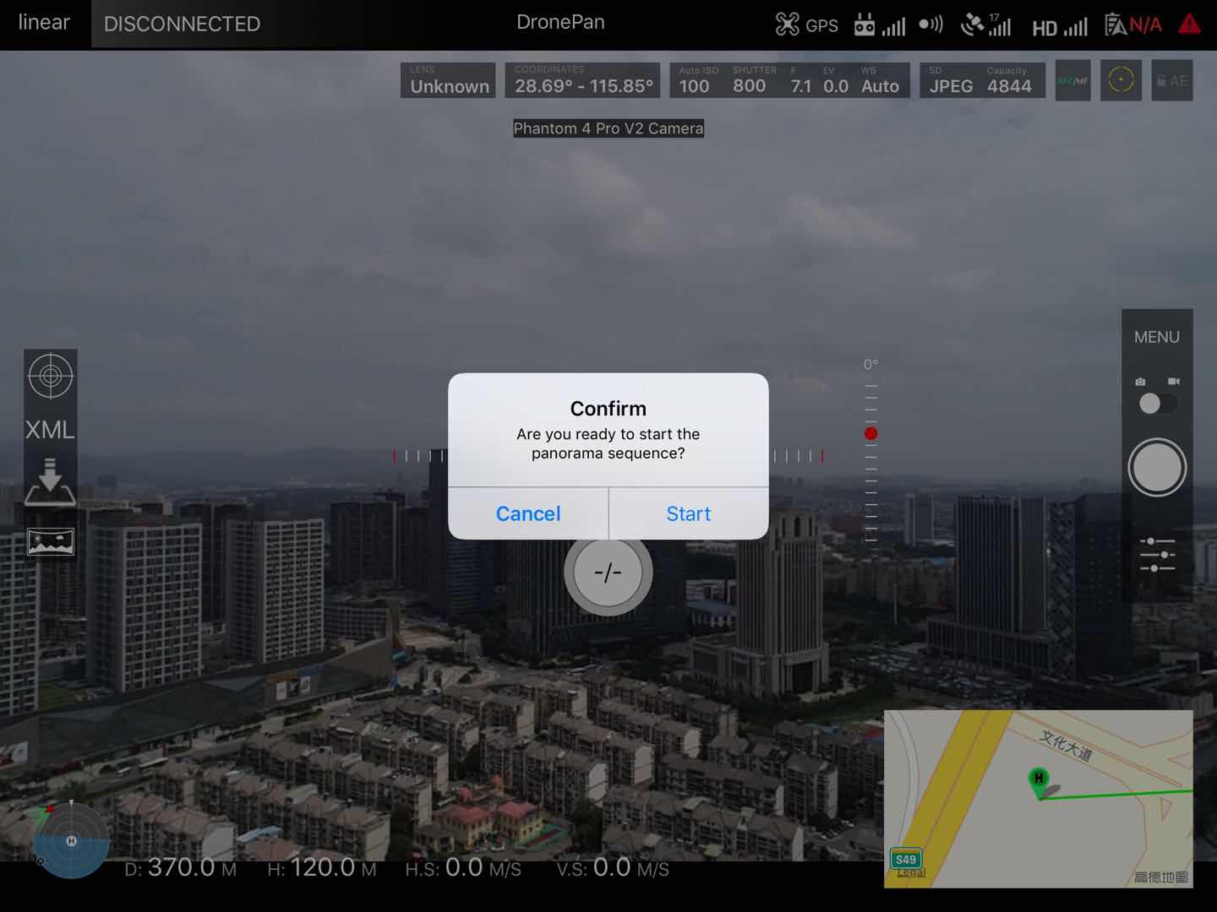Viewport: 1217px width, 912px height.
Task: Tap the H.S: 0.0 M/S speed readout
Action: tap(463, 868)
